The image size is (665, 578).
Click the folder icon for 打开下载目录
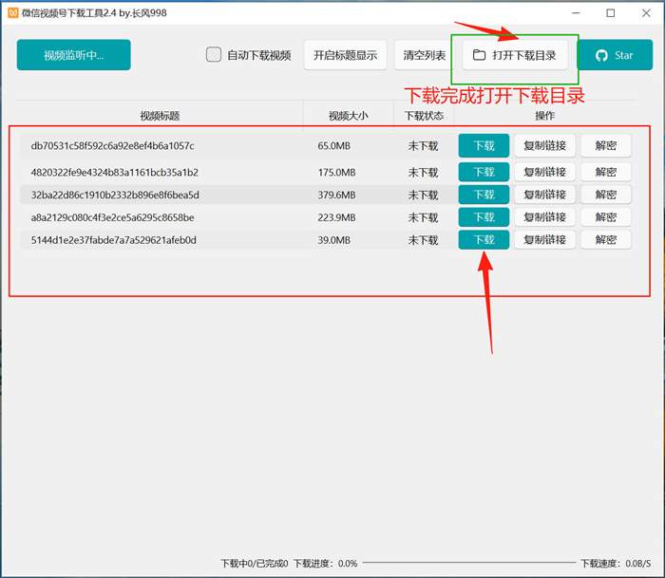click(479, 55)
